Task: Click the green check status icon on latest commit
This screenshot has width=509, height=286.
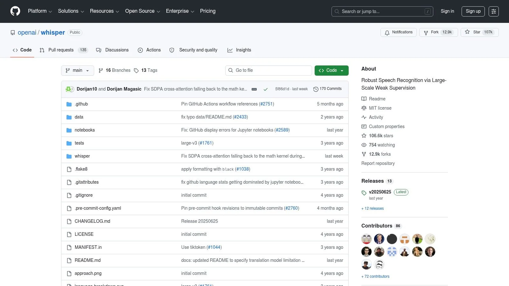Action: [266, 89]
